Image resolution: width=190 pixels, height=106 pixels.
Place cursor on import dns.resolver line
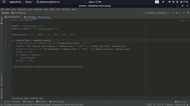click(x=22, y=20)
